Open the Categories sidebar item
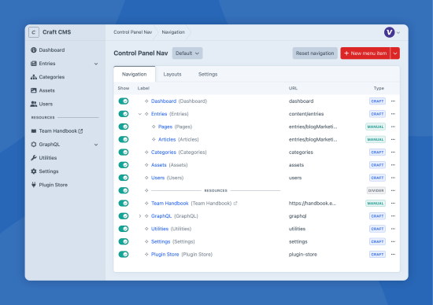433x305 pixels. [52, 77]
